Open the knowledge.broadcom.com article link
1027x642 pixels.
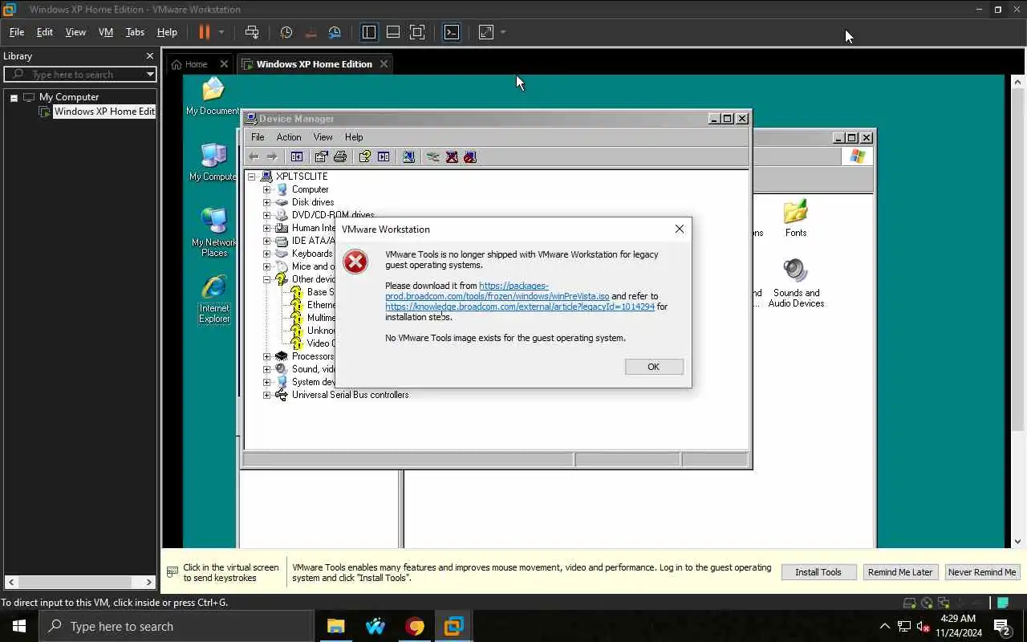(520, 307)
